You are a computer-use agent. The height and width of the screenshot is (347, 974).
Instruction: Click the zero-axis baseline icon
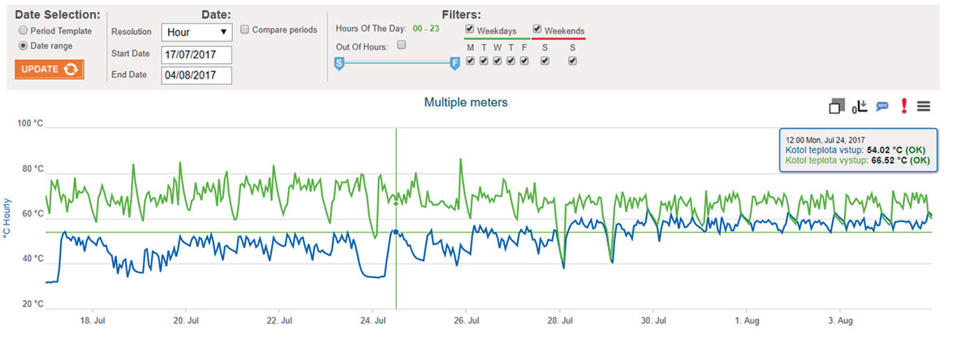point(860,106)
